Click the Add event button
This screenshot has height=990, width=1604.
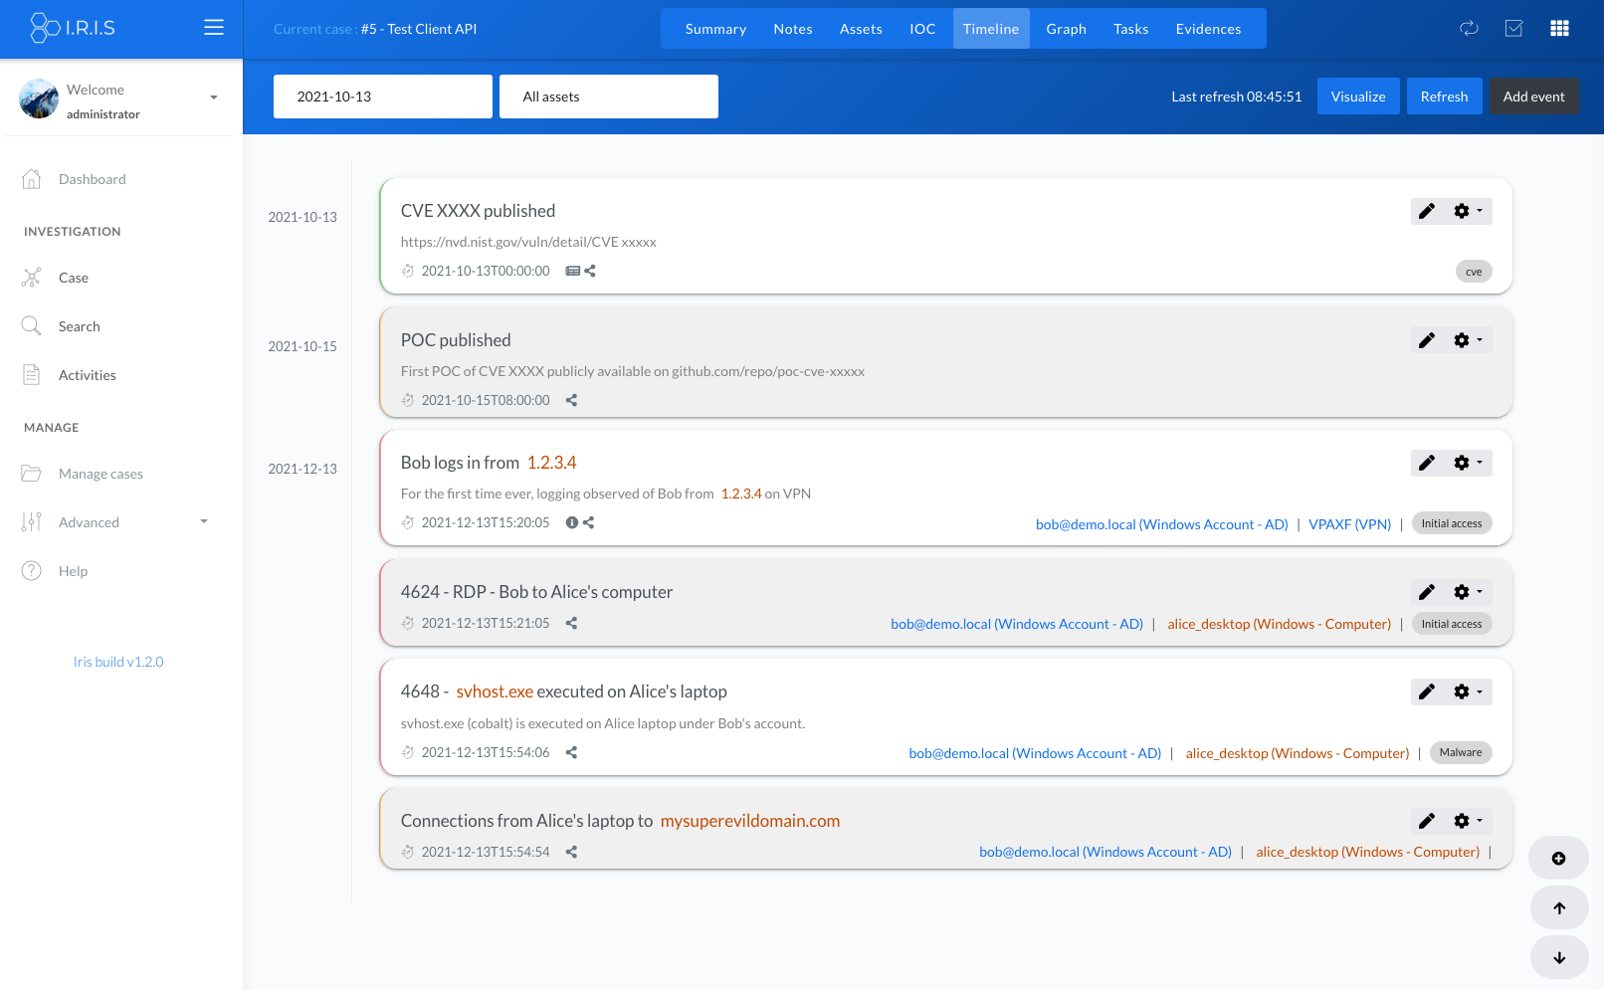(1533, 97)
